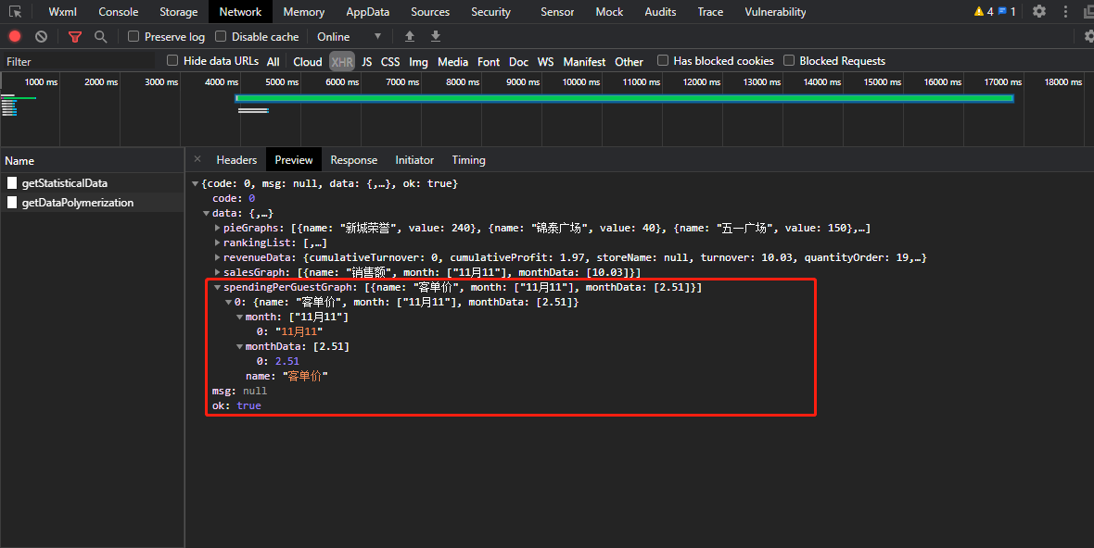
Task: Tick Has blocked cookies checkbox
Action: pos(663,60)
